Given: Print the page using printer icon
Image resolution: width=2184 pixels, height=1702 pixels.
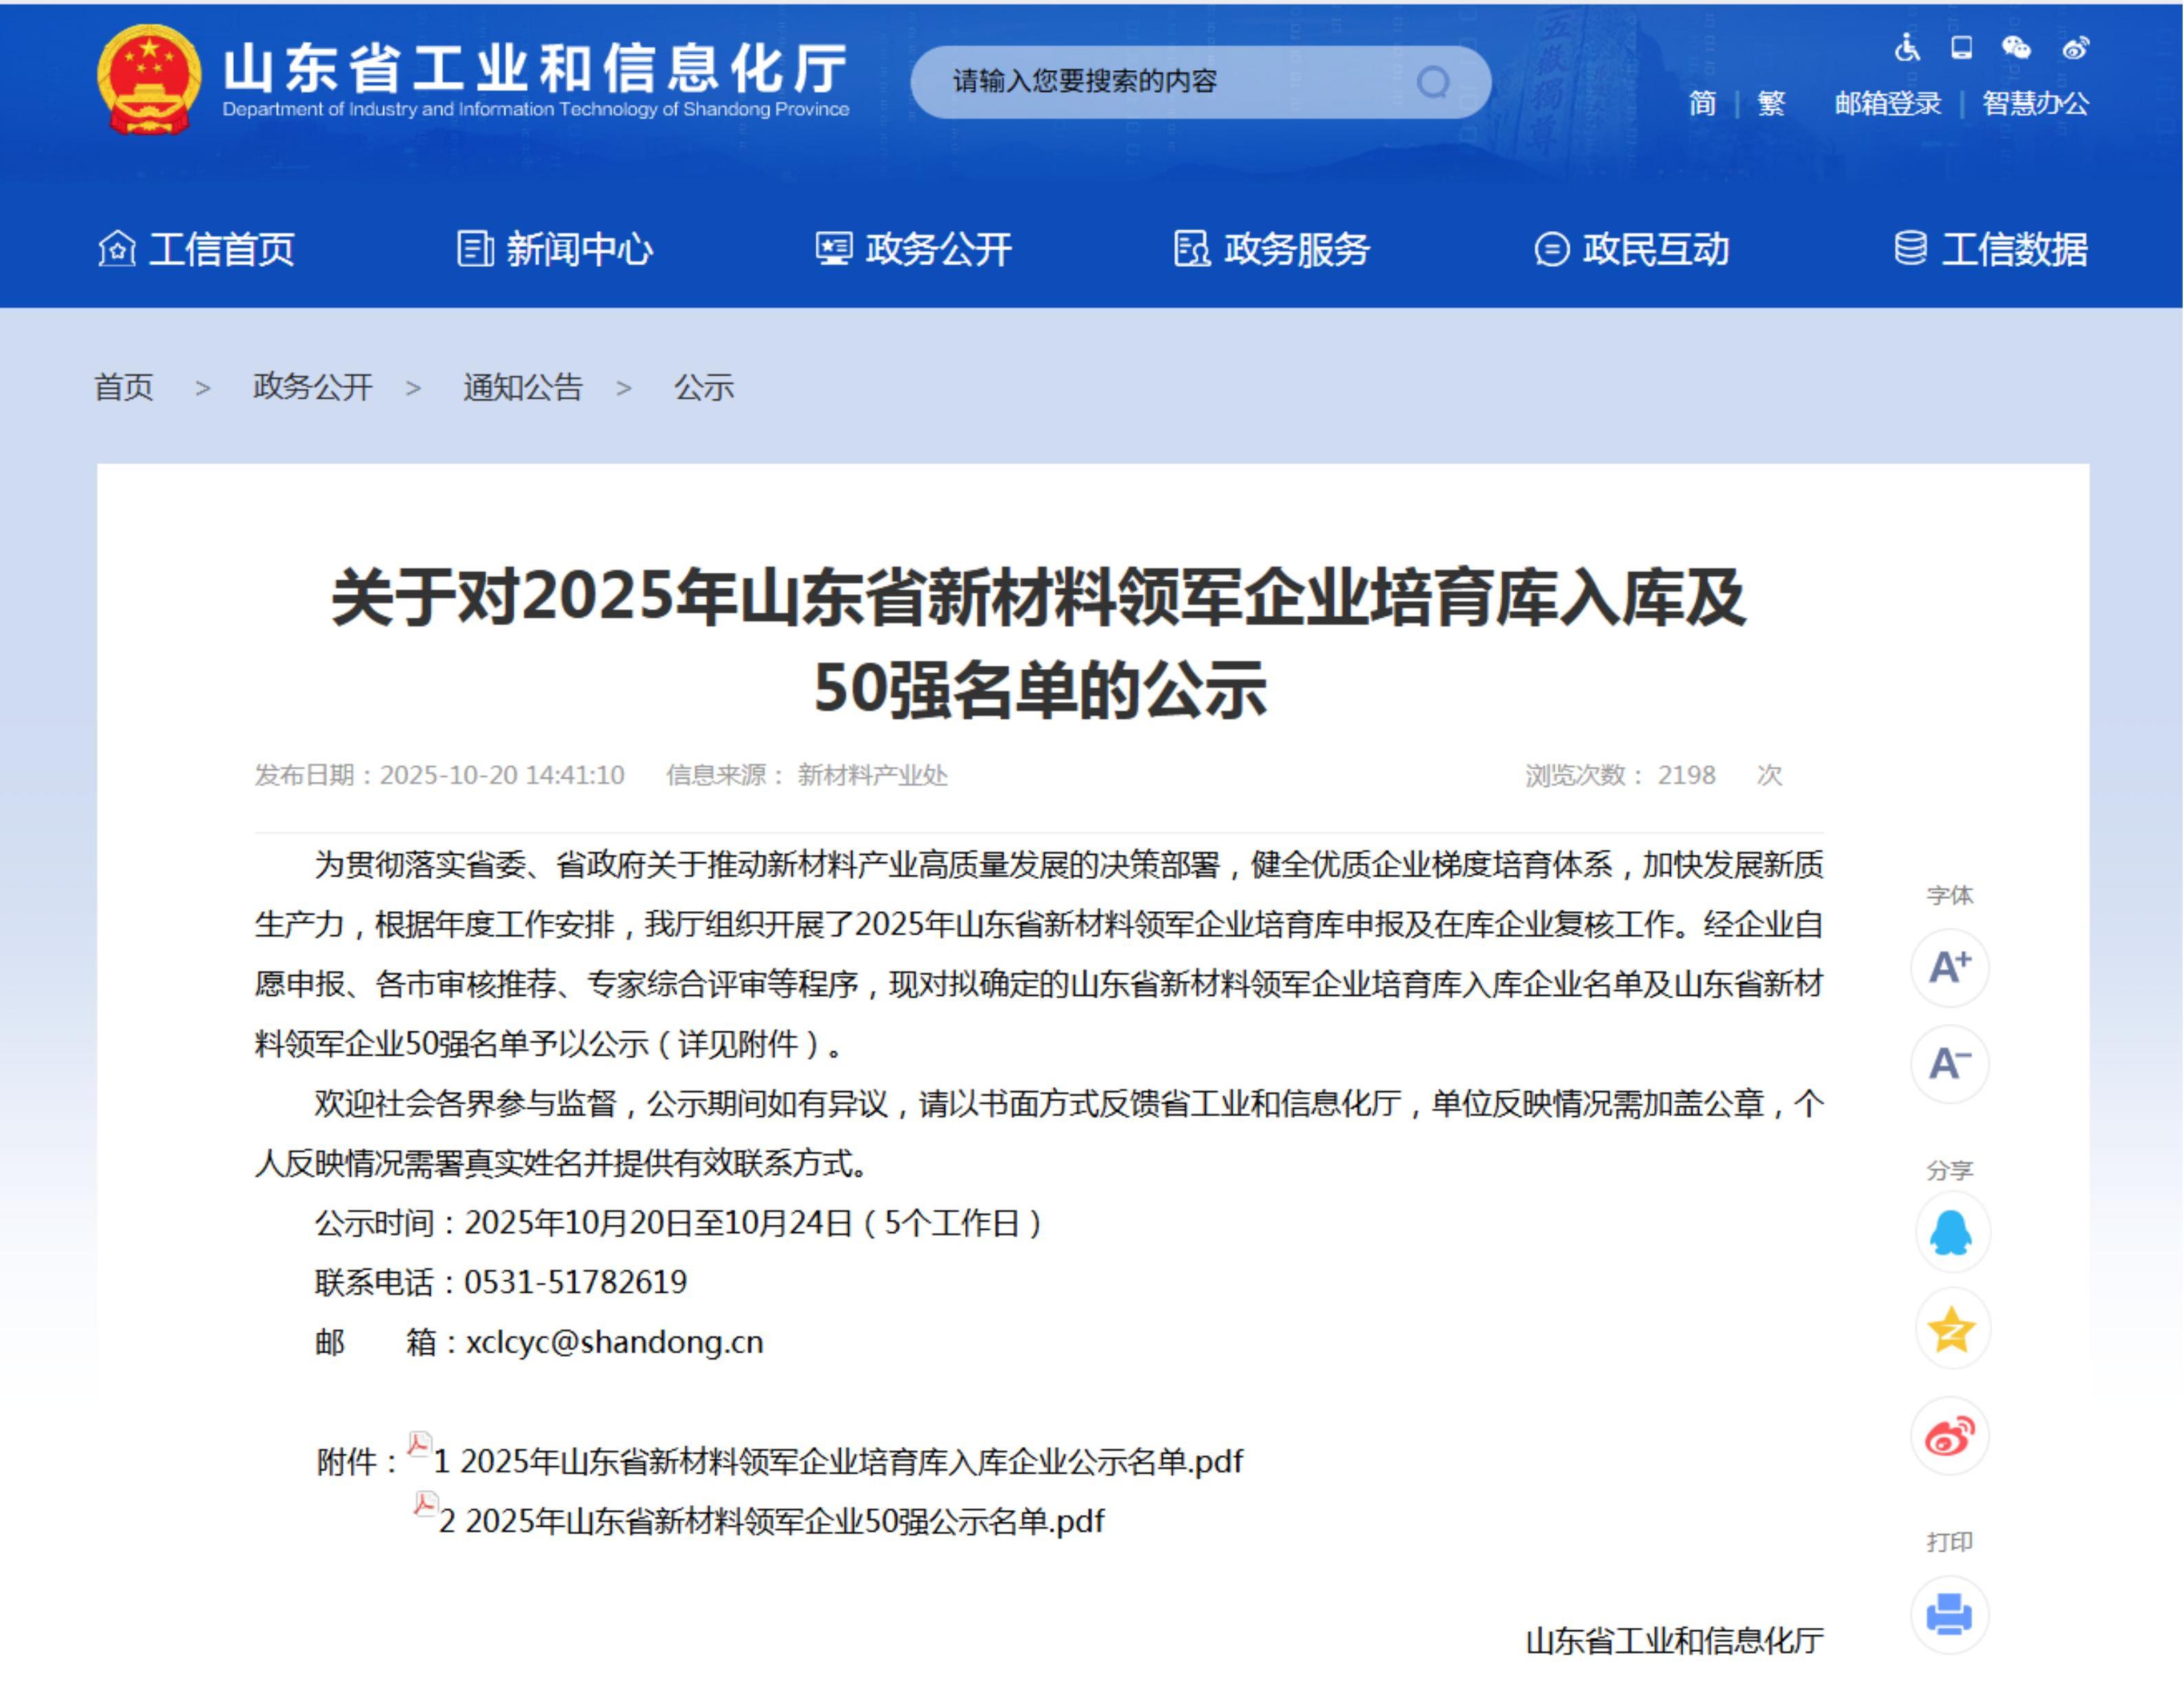Looking at the screenshot, I should click(1949, 1613).
